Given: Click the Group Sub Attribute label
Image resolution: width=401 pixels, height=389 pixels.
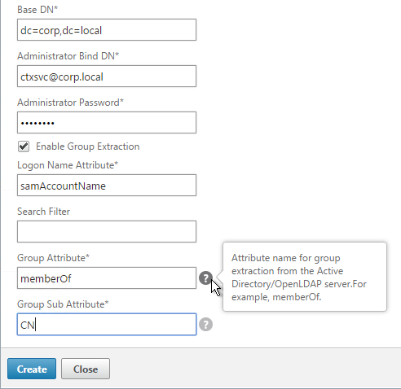Looking at the screenshot, I should [x=63, y=304].
